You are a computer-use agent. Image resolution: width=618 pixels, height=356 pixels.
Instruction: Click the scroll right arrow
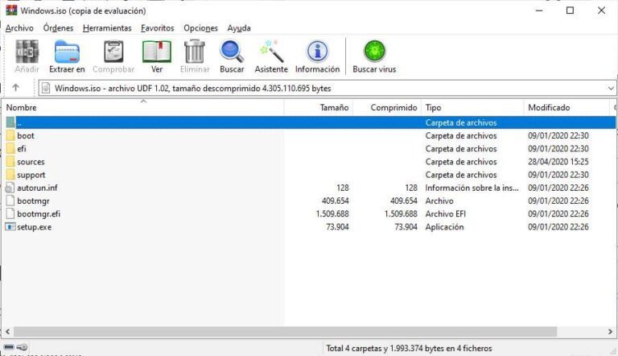(x=610, y=332)
